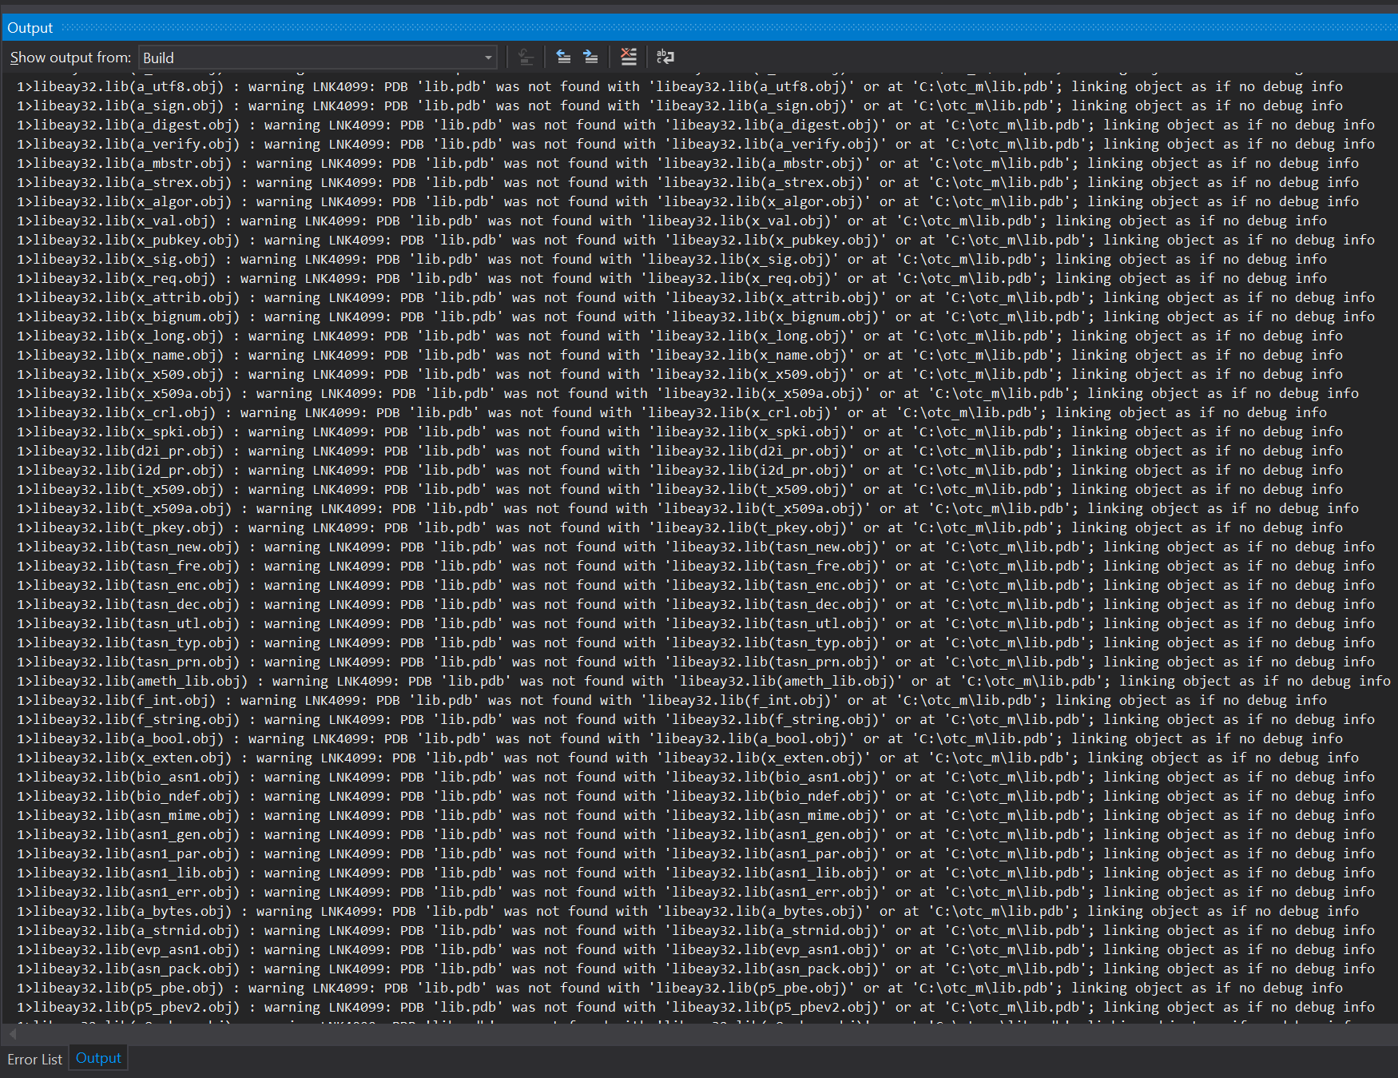Click the a_utf8.obj warning line
The width and height of the screenshot is (1398, 1078).
680,86
